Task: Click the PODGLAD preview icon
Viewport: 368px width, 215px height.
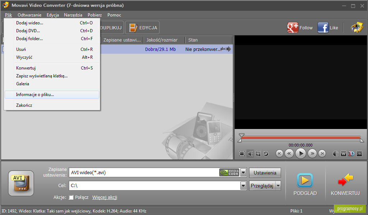Action: [305, 180]
